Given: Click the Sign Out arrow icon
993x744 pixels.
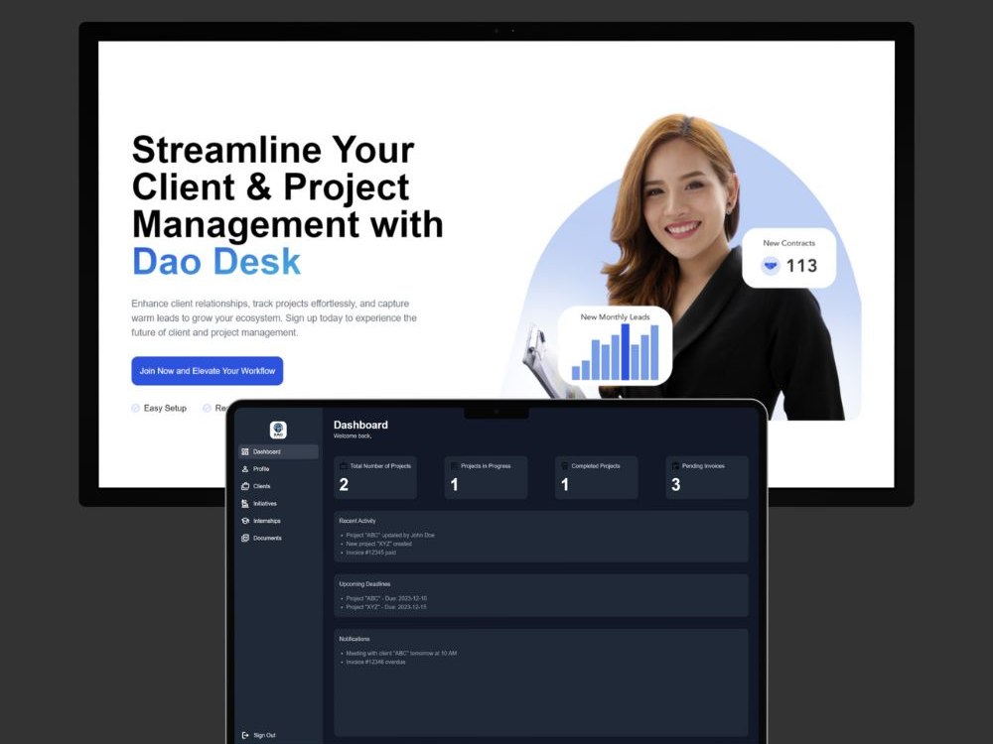Looking at the screenshot, I should point(245,735).
